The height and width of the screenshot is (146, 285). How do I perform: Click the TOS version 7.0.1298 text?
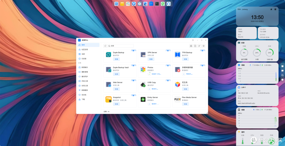coord(263,32)
